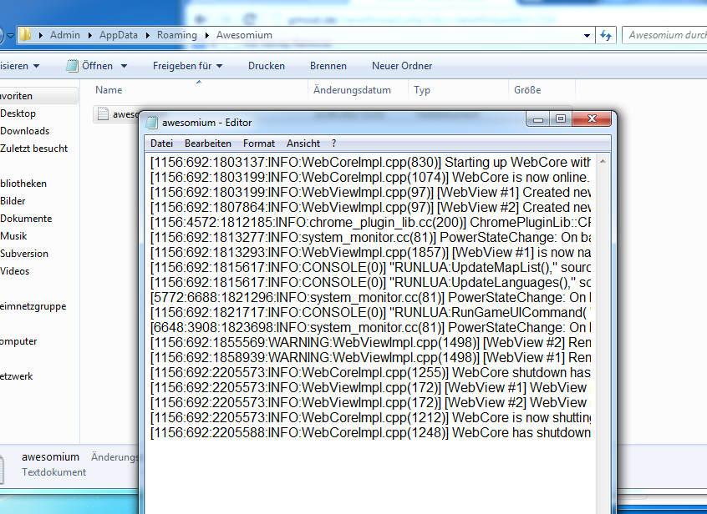
Task: Close the awesomium Editor window
Action: [590, 119]
